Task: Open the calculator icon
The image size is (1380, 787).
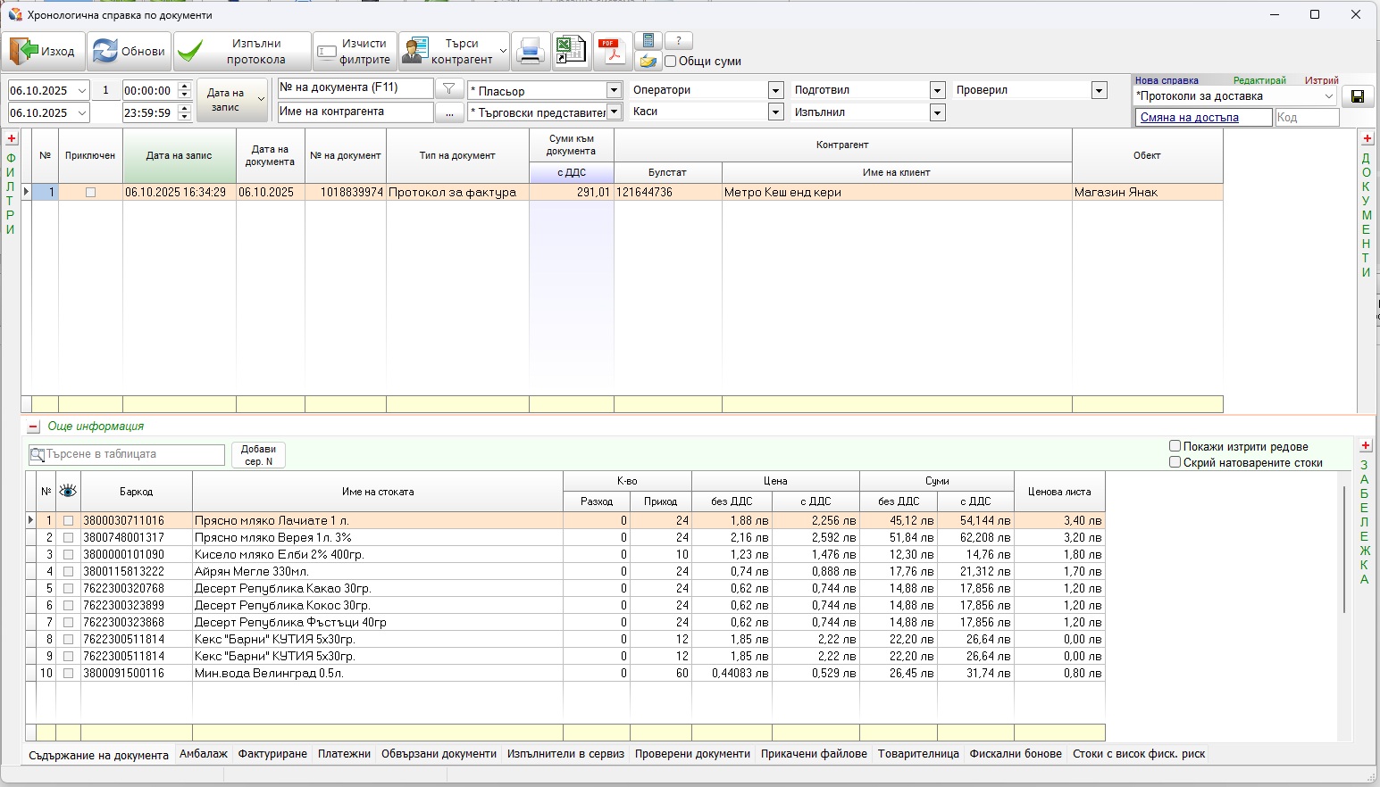Action: click(x=648, y=41)
